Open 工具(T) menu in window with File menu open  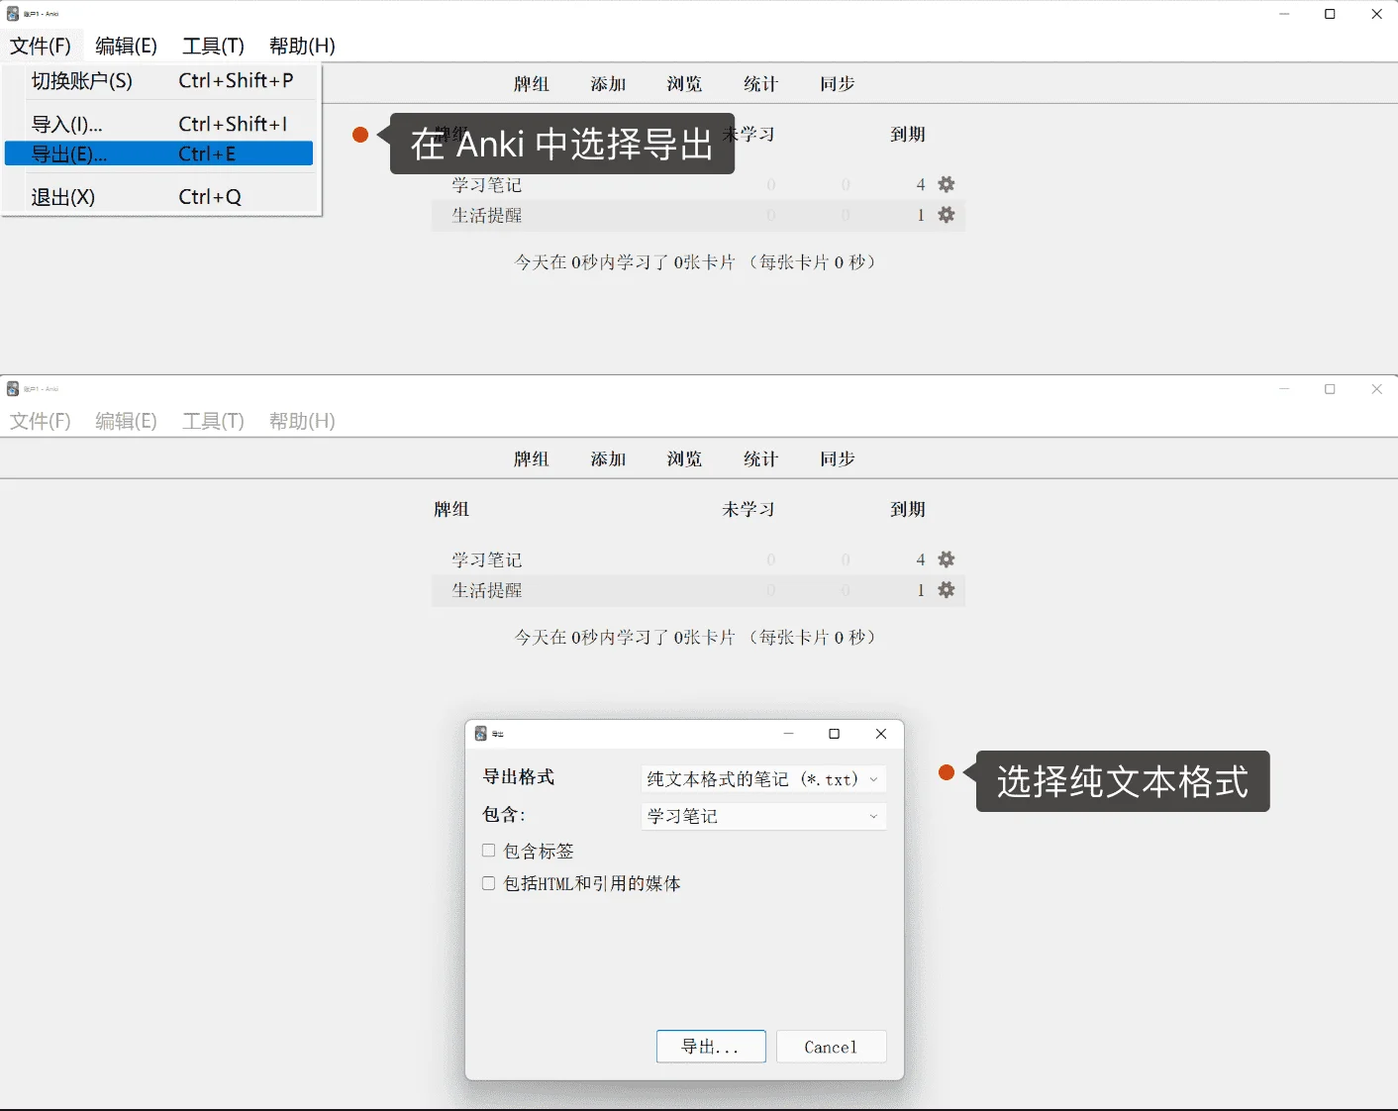213,46
